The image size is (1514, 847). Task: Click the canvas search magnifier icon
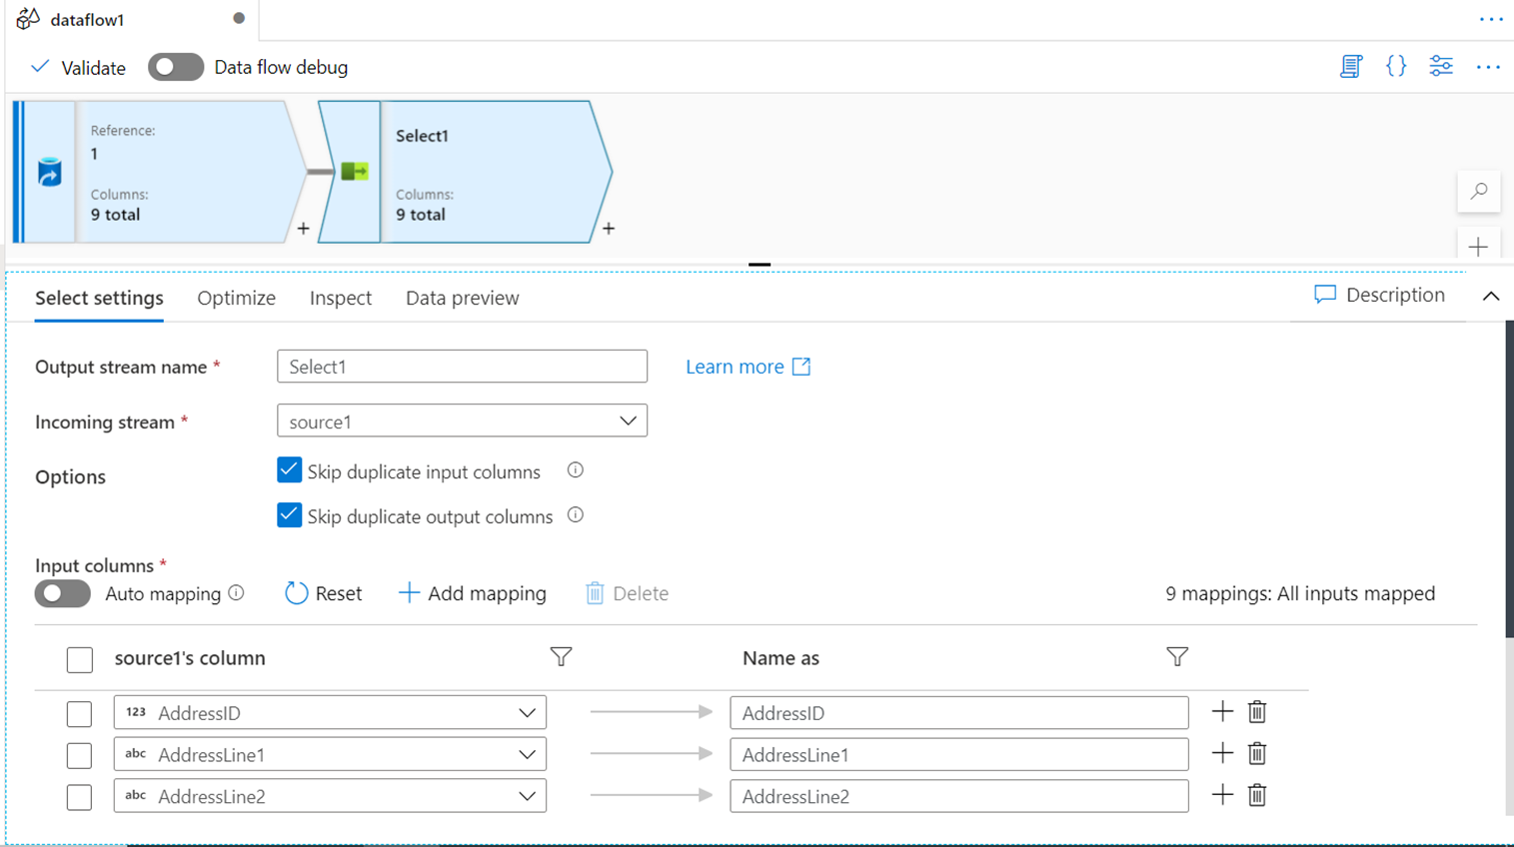(x=1479, y=191)
